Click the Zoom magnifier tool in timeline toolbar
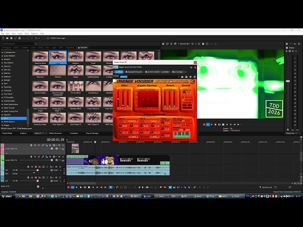This screenshot has width=303, height=227. 125,187
